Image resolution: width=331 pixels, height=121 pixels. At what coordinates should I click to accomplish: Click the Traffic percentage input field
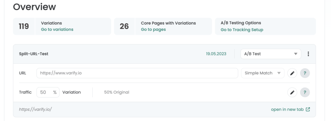(48, 92)
